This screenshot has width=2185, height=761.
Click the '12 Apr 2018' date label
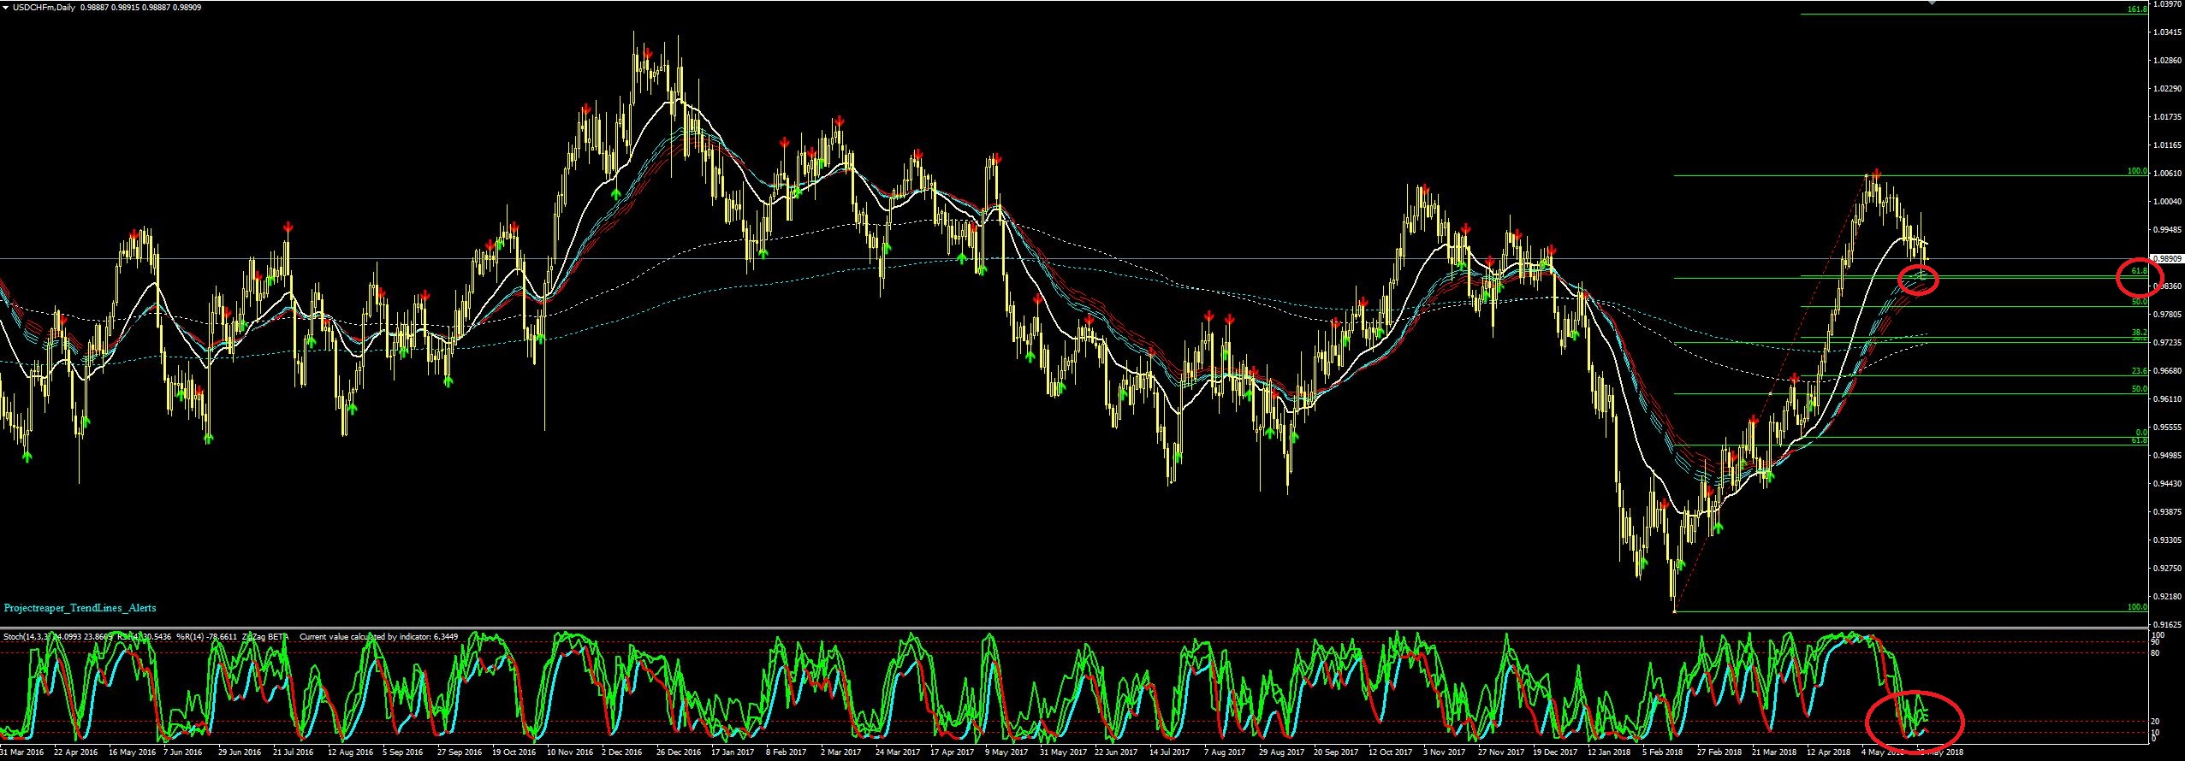(1829, 753)
